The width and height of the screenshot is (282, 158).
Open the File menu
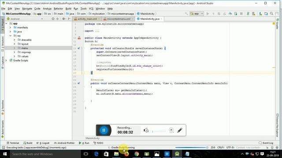pos(3,9)
